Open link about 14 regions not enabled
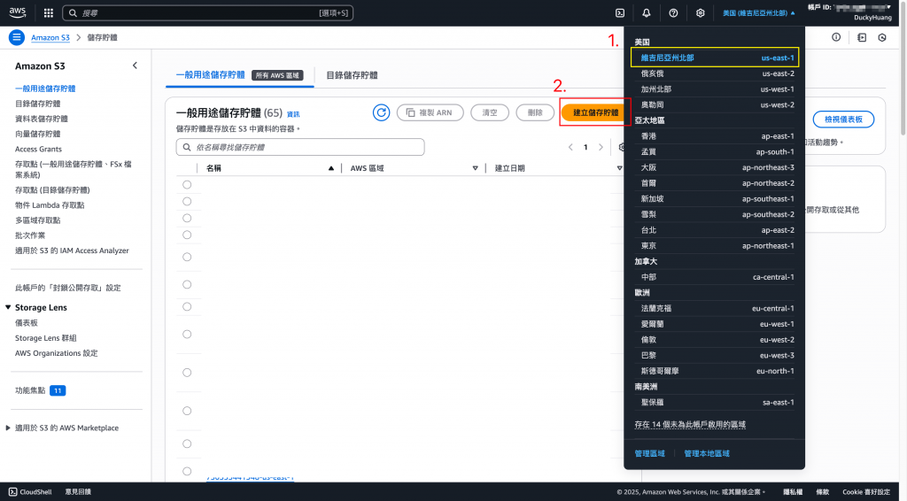The height and width of the screenshot is (501, 907). click(x=690, y=424)
